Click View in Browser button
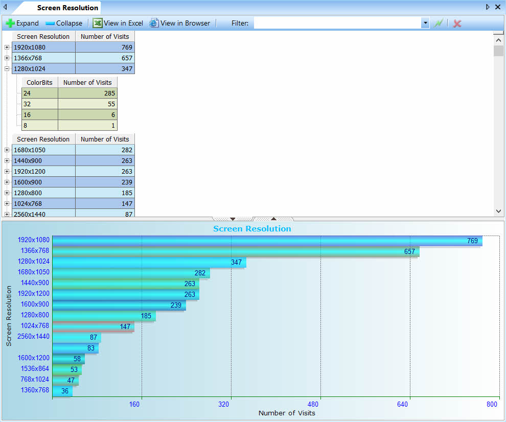Screen dimensions: 506x422 (x=180, y=23)
